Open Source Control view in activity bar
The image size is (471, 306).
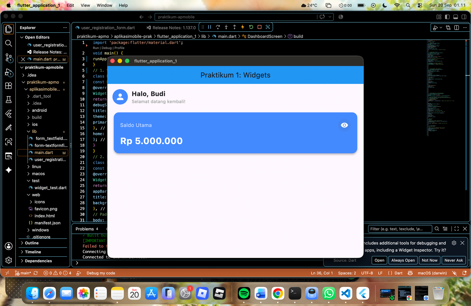point(9,58)
